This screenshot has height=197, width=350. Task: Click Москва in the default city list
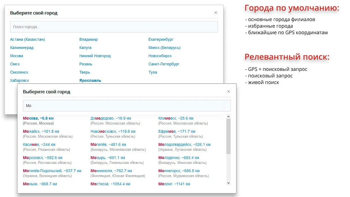(x=16, y=56)
